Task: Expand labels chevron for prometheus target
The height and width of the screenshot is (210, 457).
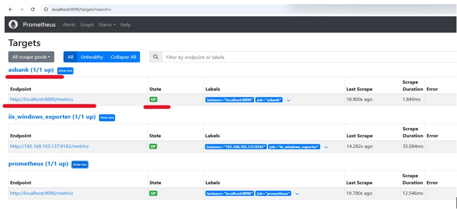Action: pyautogui.click(x=297, y=194)
